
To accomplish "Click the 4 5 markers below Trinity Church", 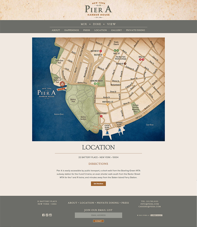I will click(116, 50).
